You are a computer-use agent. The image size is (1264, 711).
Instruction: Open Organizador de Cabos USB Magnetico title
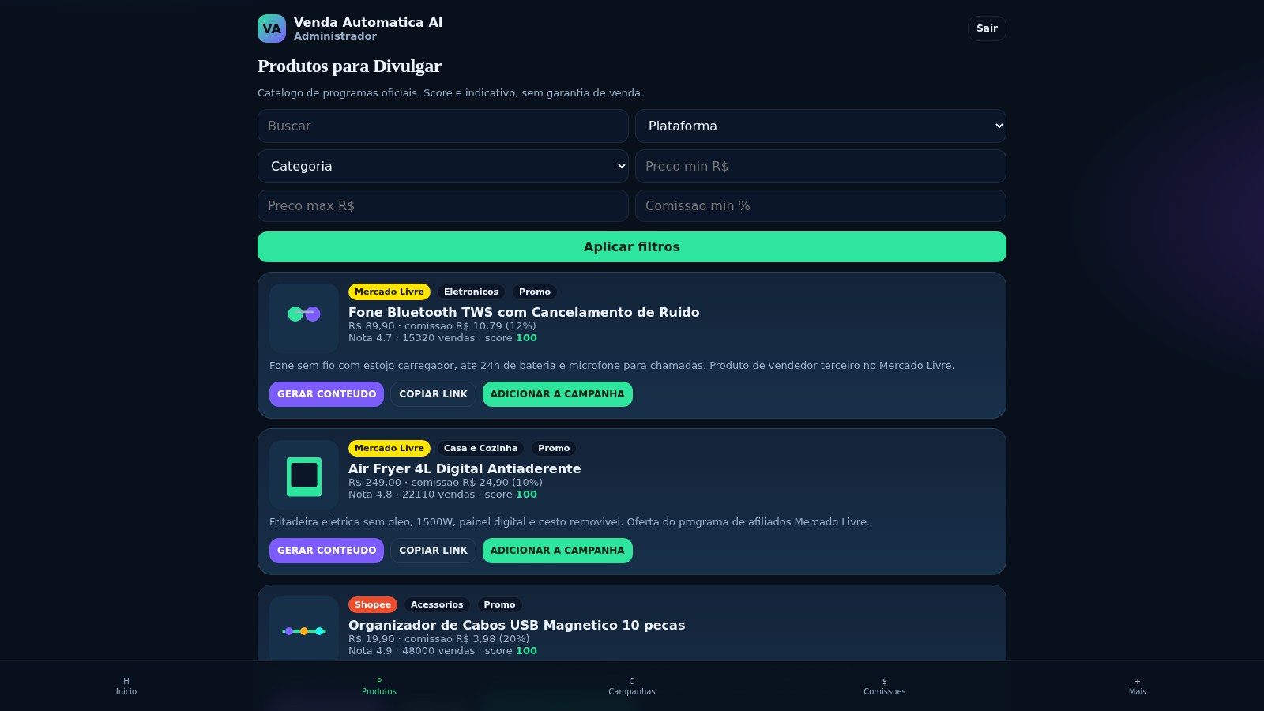[x=517, y=625]
